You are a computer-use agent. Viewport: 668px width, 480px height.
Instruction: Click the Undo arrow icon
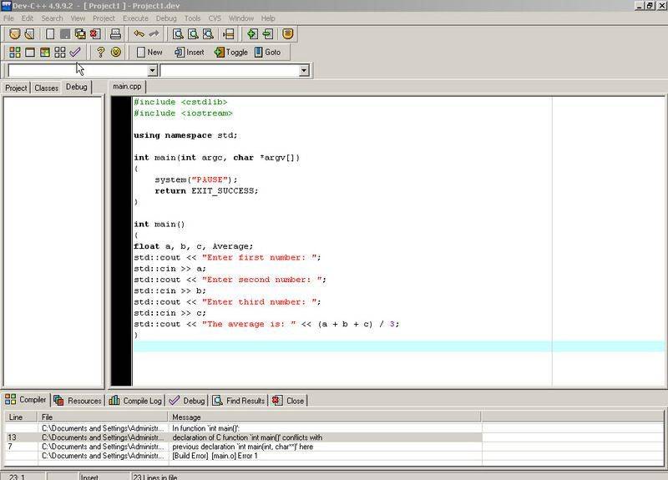(139, 34)
